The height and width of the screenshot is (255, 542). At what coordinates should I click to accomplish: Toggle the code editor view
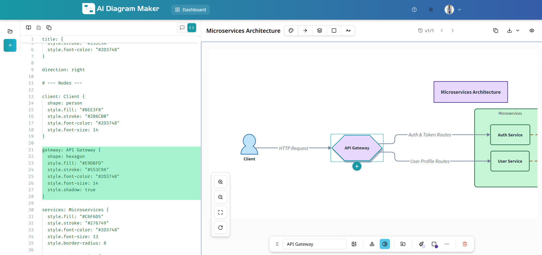click(x=192, y=28)
